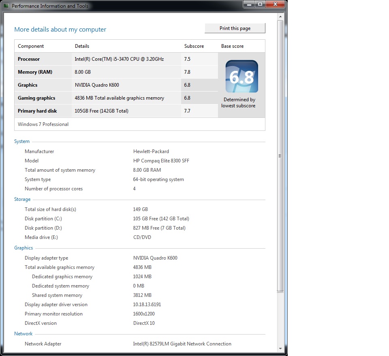The height and width of the screenshot is (356, 389).
Task: Click the Intel 82579LM Gigabit Network Connection value
Action: coord(182,343)
